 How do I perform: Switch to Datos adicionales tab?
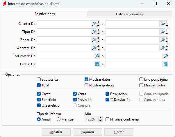[129, 14]
